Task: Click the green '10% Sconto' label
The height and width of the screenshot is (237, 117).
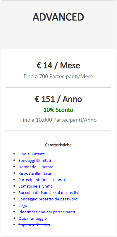Action: (x=58, y=110)
